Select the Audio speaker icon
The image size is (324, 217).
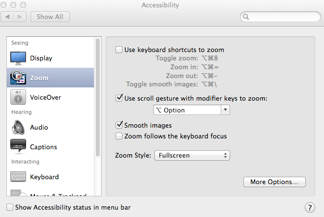tap(18, 127)
